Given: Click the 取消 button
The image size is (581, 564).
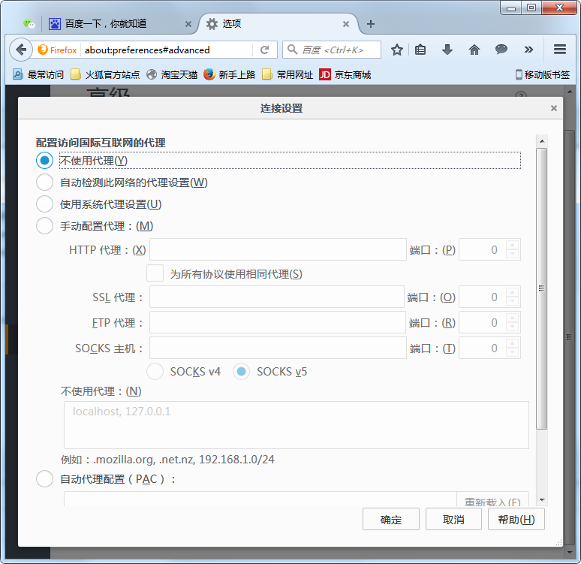Looking at the screenshot, I should point(453,519).
